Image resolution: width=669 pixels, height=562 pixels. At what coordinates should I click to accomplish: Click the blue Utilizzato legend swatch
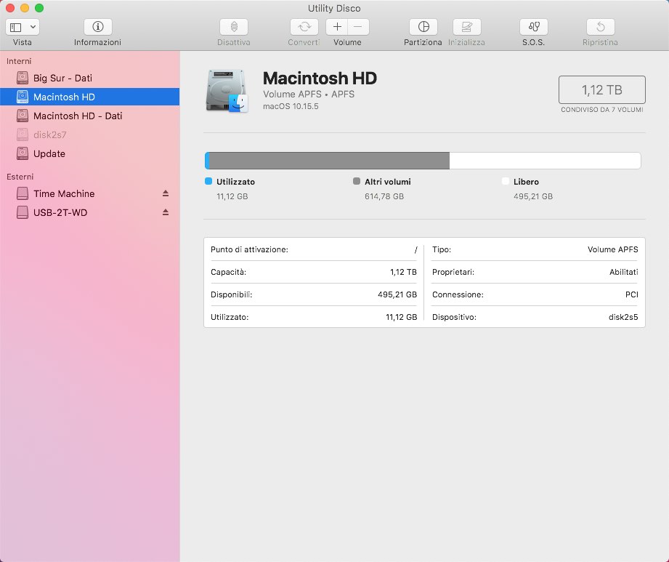click(x=208, y=181)
